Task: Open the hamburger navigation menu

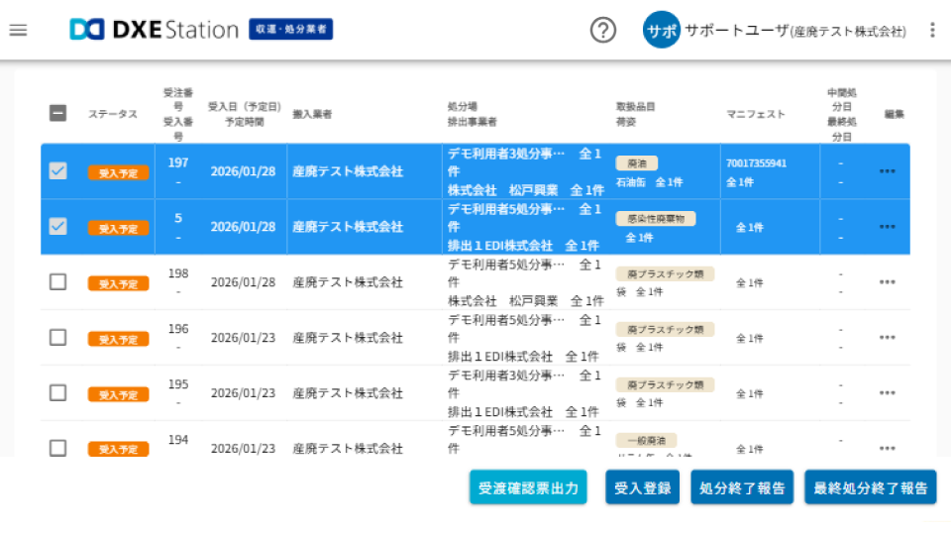Action: coord(18,30)
